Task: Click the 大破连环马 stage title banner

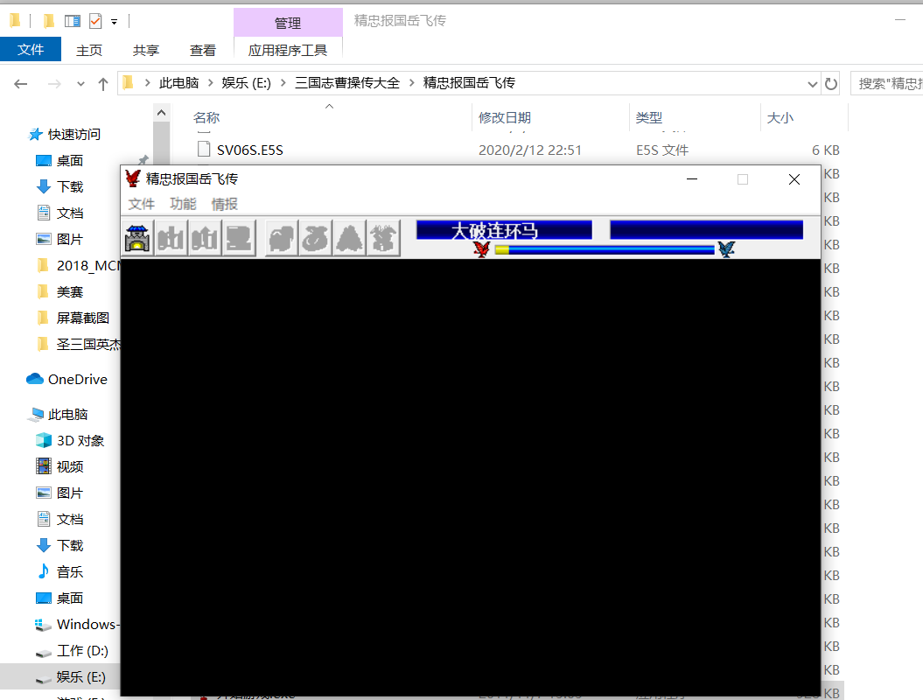Action: pos(504,230)
